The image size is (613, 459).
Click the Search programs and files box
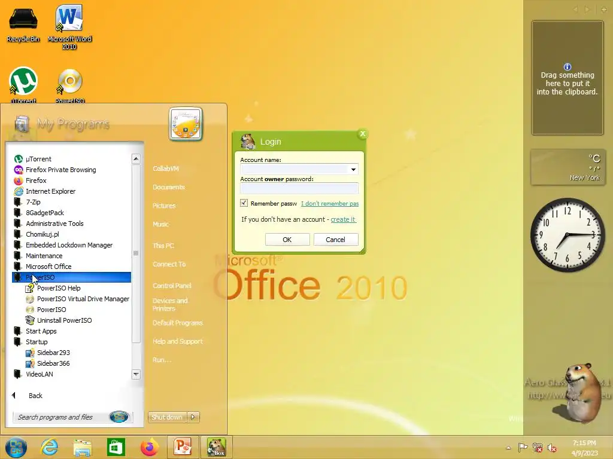(62, 417)
